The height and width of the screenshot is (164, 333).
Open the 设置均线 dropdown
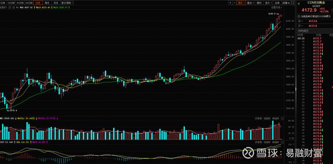pyautogui.click(x=277, y=7)
